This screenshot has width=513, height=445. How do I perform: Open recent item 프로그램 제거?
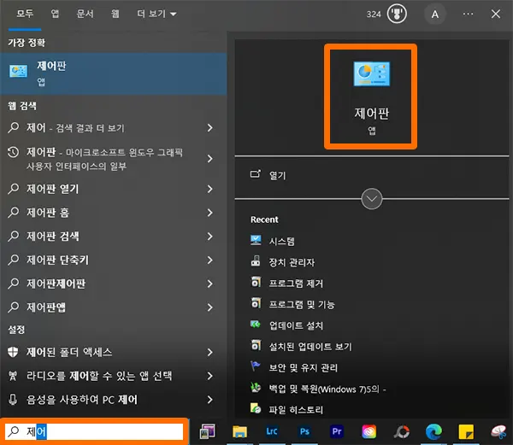point(286,283)
